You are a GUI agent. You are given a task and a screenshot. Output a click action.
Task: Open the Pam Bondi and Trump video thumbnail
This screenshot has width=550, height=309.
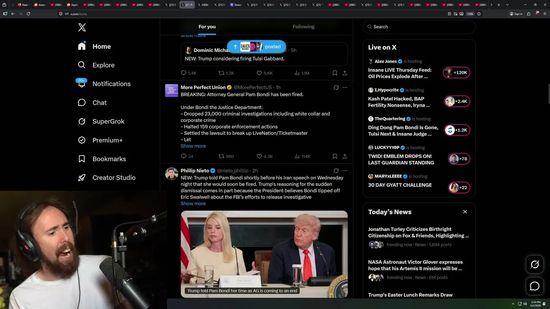click(264, 254)
